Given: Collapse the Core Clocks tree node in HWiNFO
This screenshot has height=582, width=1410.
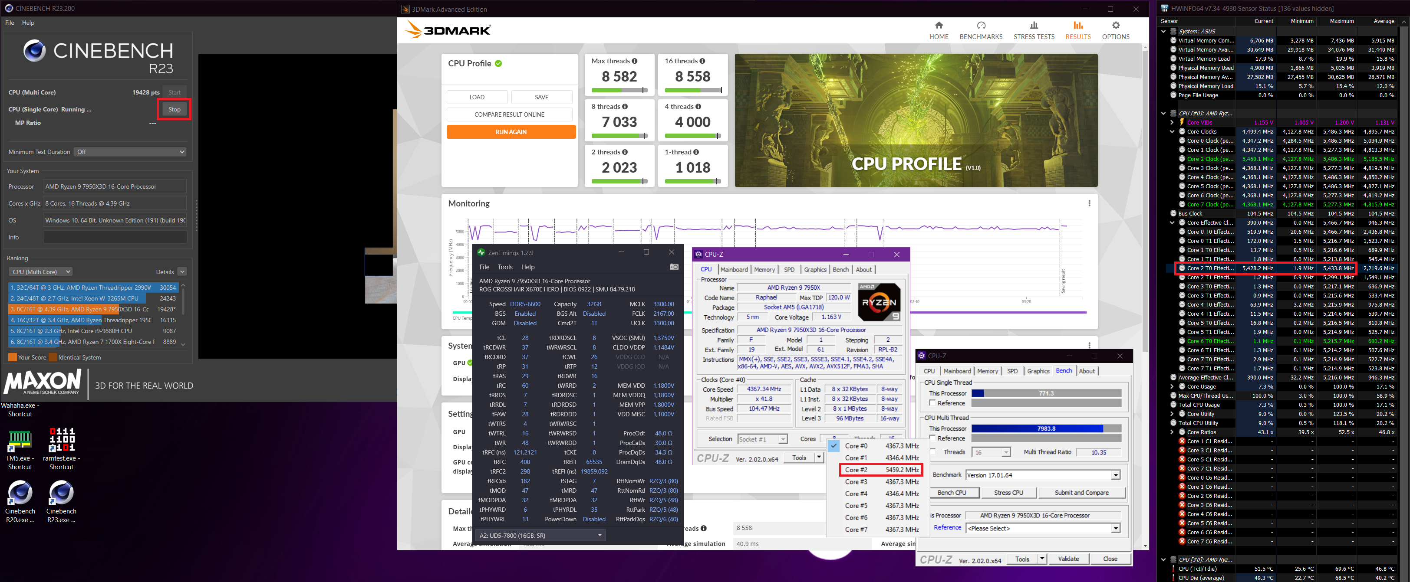Looking at the screenshot, I should coord(1172,132).
